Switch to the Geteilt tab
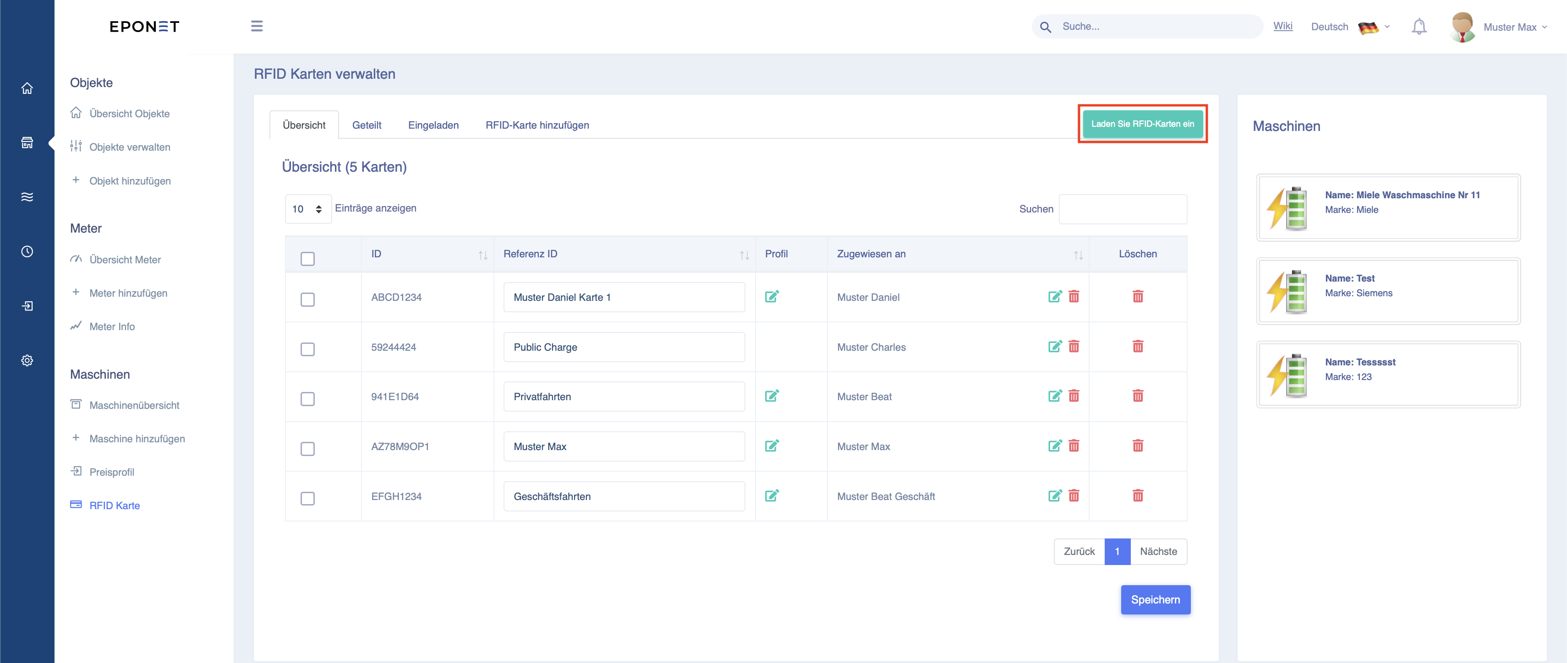This screenshot has width=1567, height=663. 366,125
